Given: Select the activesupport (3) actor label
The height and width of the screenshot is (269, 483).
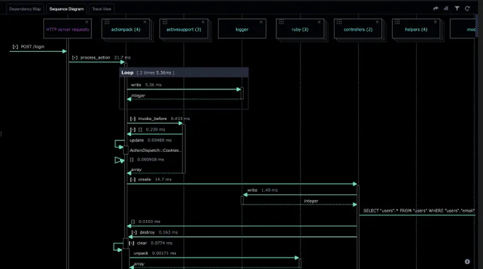Looking at the screenshot, I should [x=184, y=30].
